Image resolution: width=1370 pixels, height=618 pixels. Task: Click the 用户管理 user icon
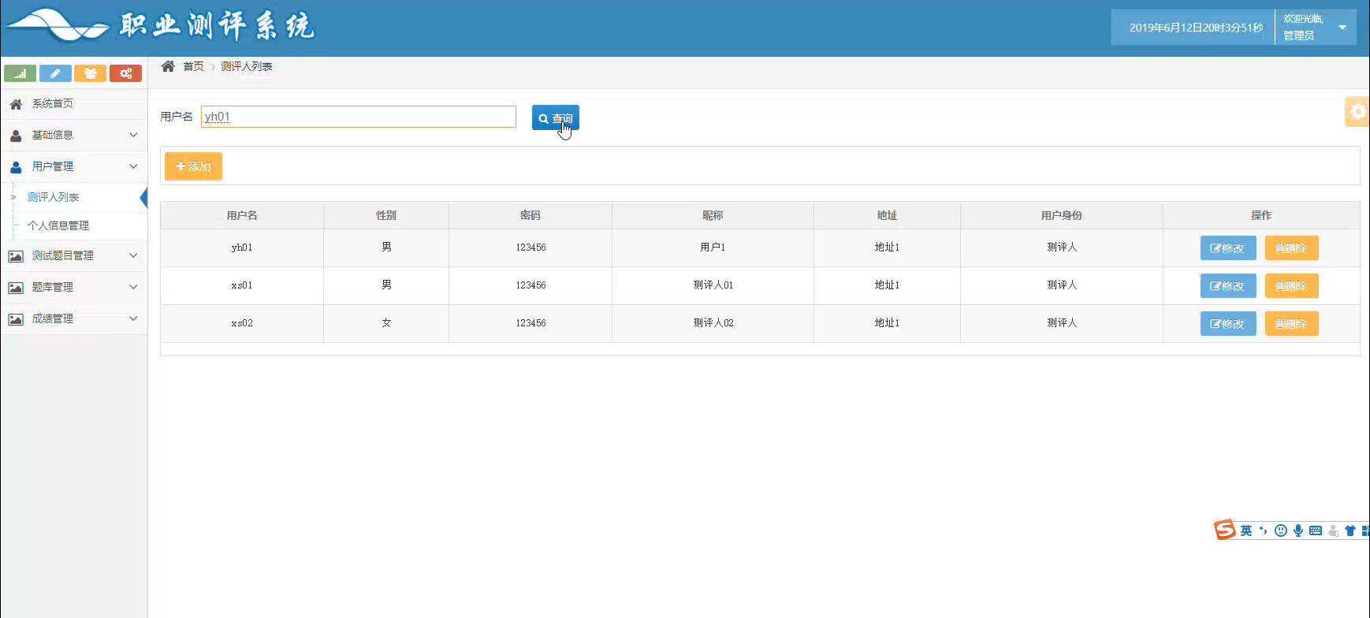pyautogui.click(x=16, y=167)
